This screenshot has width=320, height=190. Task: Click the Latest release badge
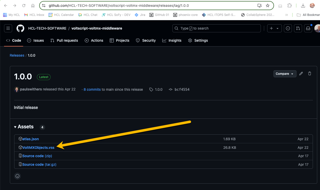coord(44,77)
